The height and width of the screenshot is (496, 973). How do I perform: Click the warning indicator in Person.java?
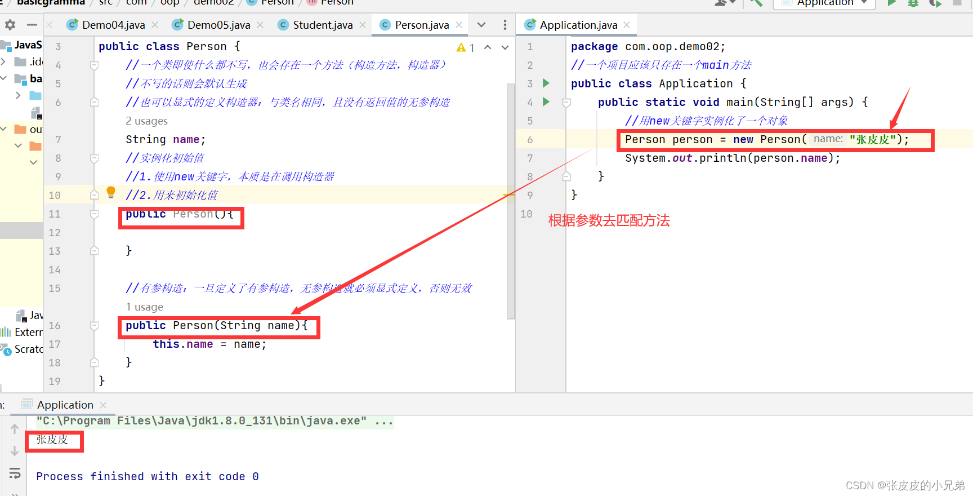[465, 47]
